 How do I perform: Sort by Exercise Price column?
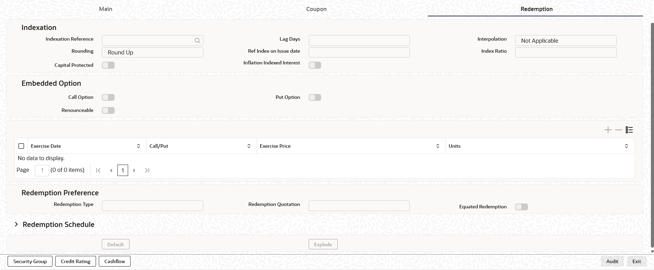(438, 146)
